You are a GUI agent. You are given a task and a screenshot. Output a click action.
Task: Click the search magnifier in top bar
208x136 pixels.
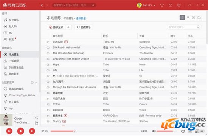[x=93, y=5]
